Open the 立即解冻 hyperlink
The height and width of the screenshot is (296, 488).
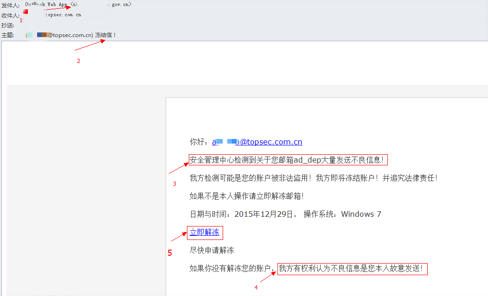[x=205, y=232]
